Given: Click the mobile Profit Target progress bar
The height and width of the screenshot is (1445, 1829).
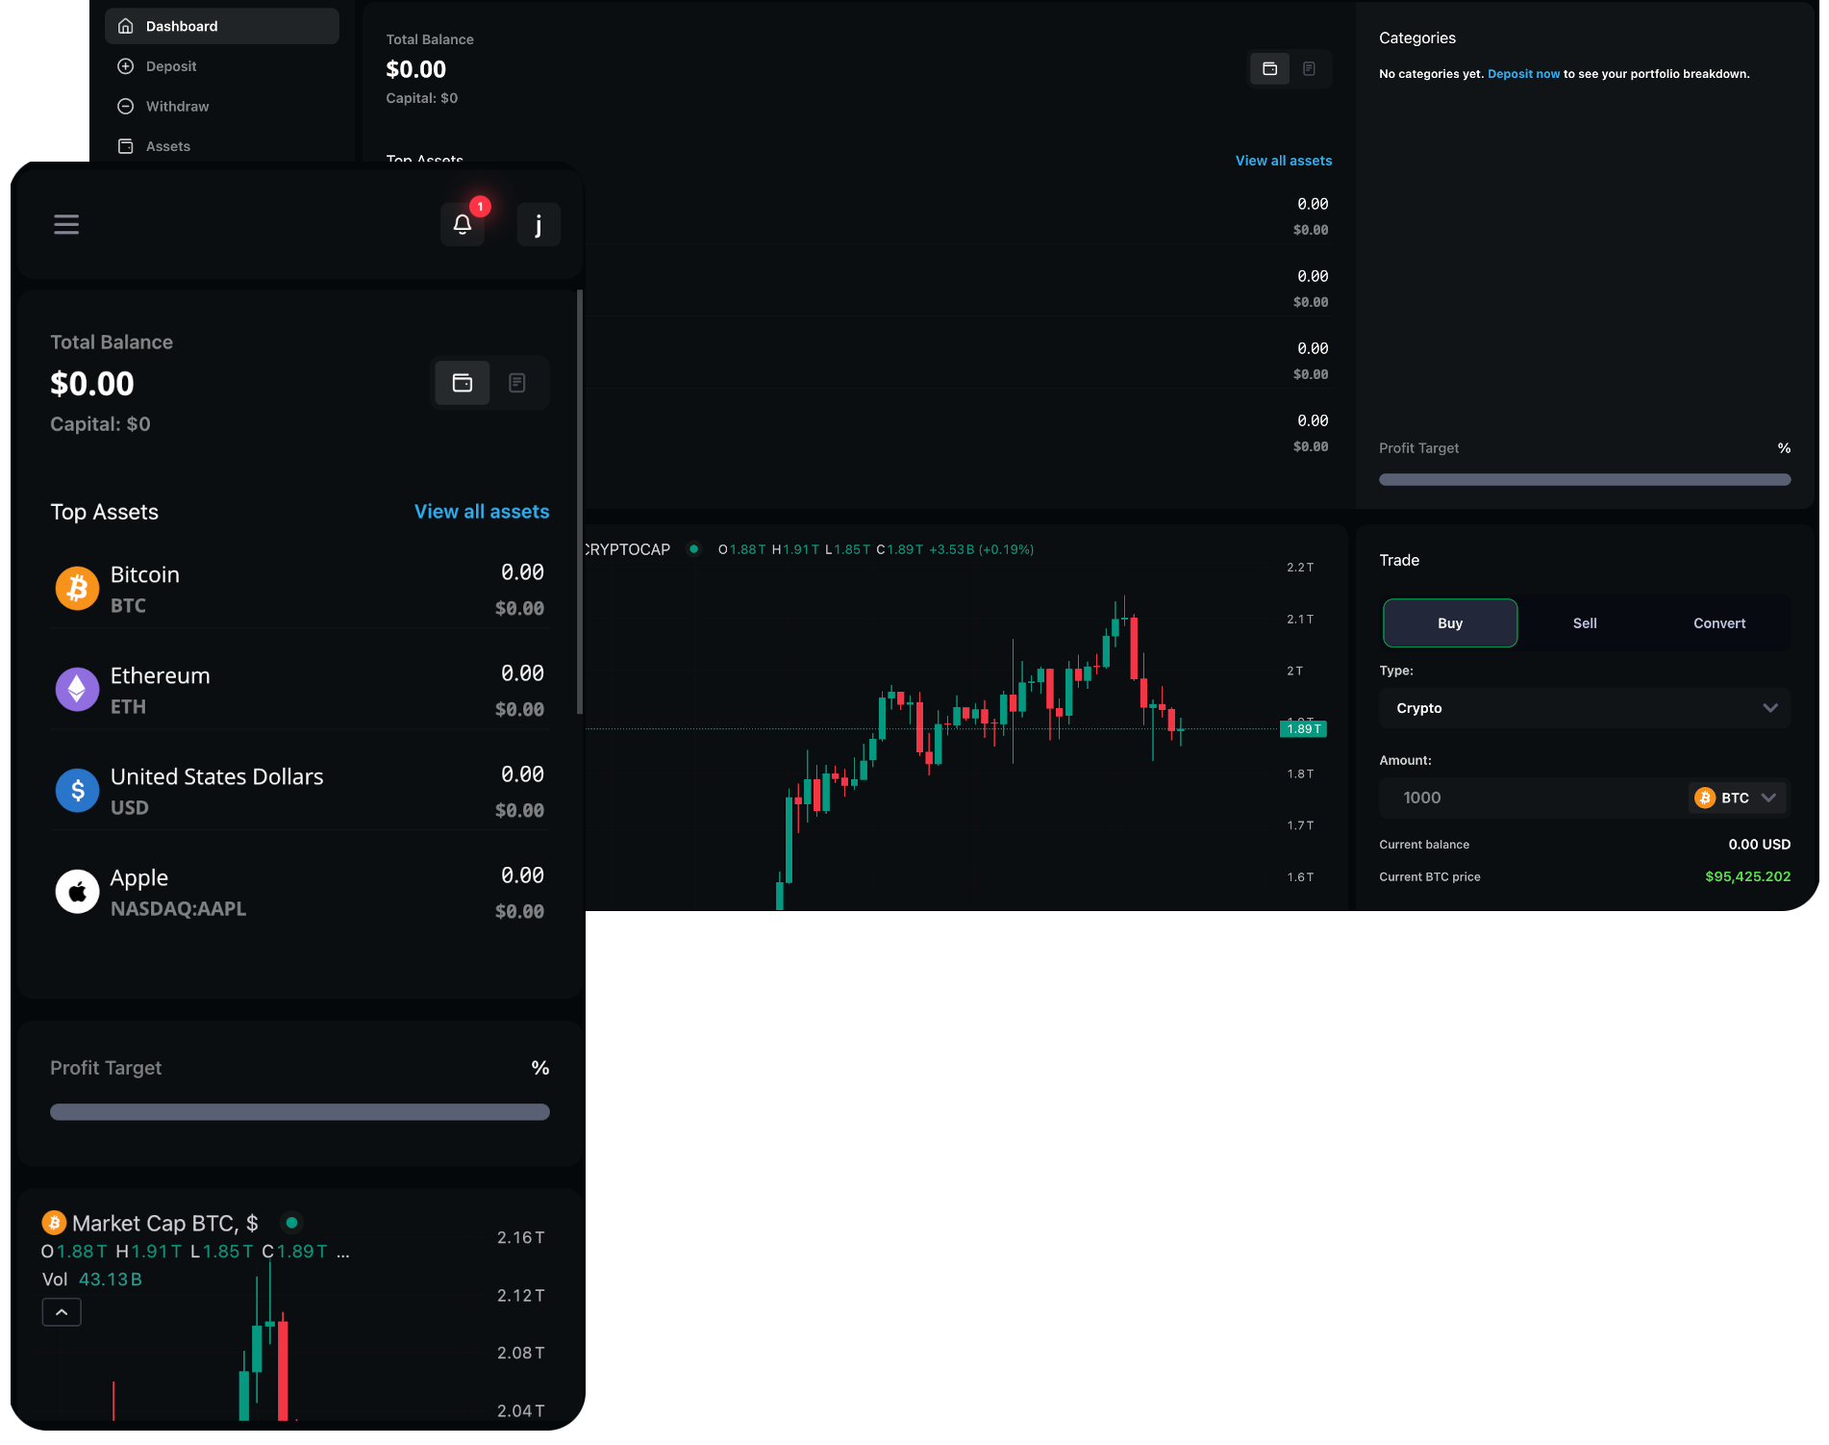Looking at the screenshot, I should pos(300,1112).
